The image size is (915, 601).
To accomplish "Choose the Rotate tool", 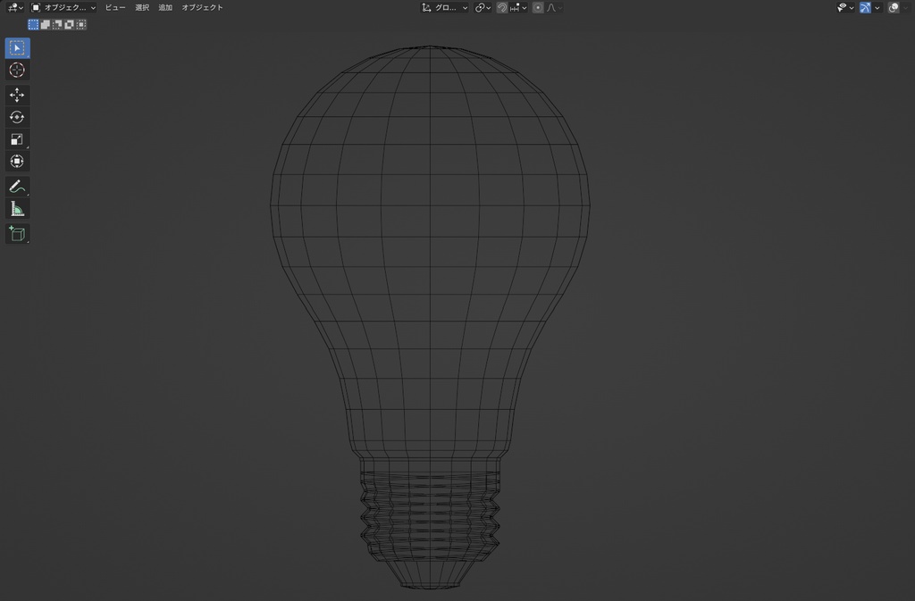I will tap(16, 116).
